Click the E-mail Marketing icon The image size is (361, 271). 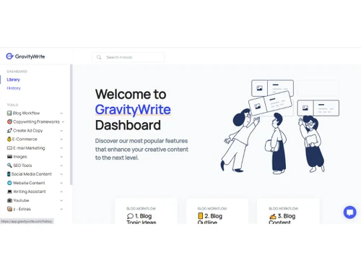[9, 148]
